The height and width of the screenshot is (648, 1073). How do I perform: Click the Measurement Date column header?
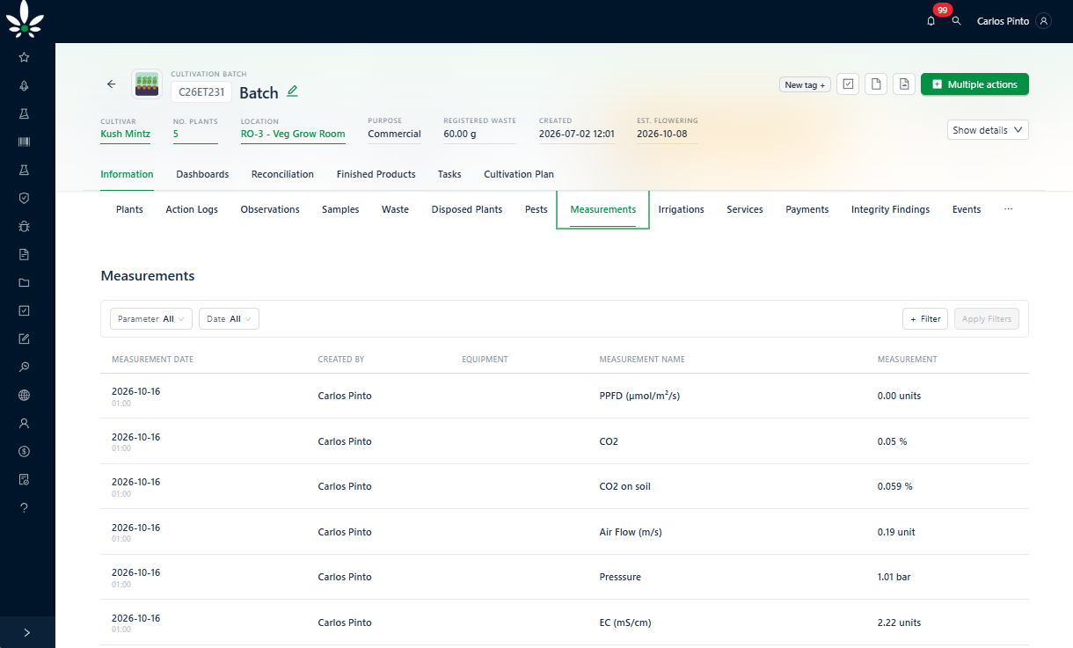click(152, 360)
